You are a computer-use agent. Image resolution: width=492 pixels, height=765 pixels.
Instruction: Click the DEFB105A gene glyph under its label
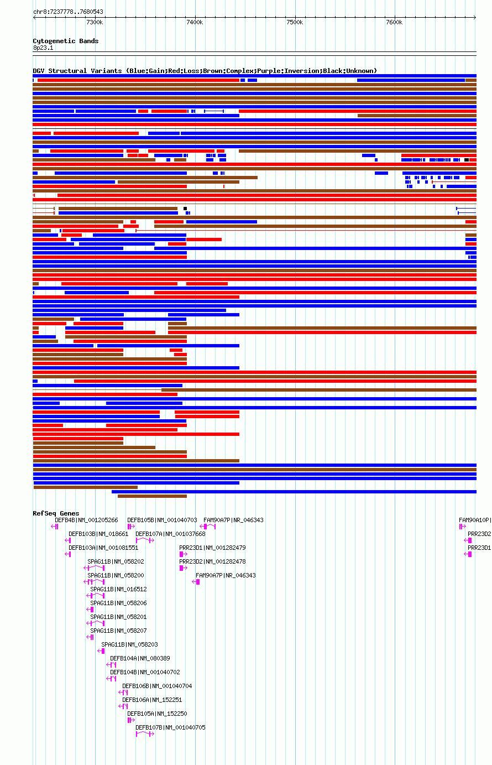tap(131, 720)
